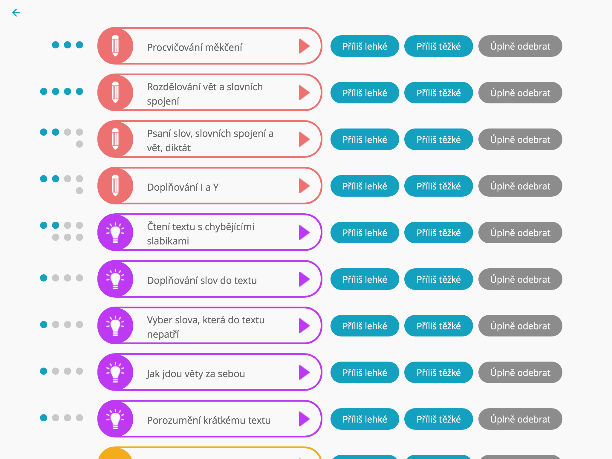Click Úplně odebrat for Porozumění krátkému textu
This screenshot has height=459, width=612.
[520, 419]
